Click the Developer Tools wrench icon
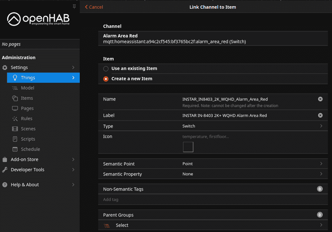 5,169
